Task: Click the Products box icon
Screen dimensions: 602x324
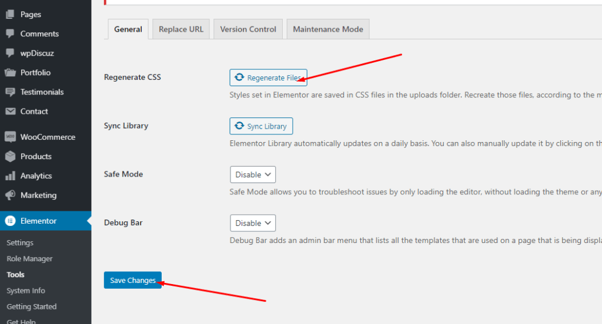Action: click(x=11, y=157)
